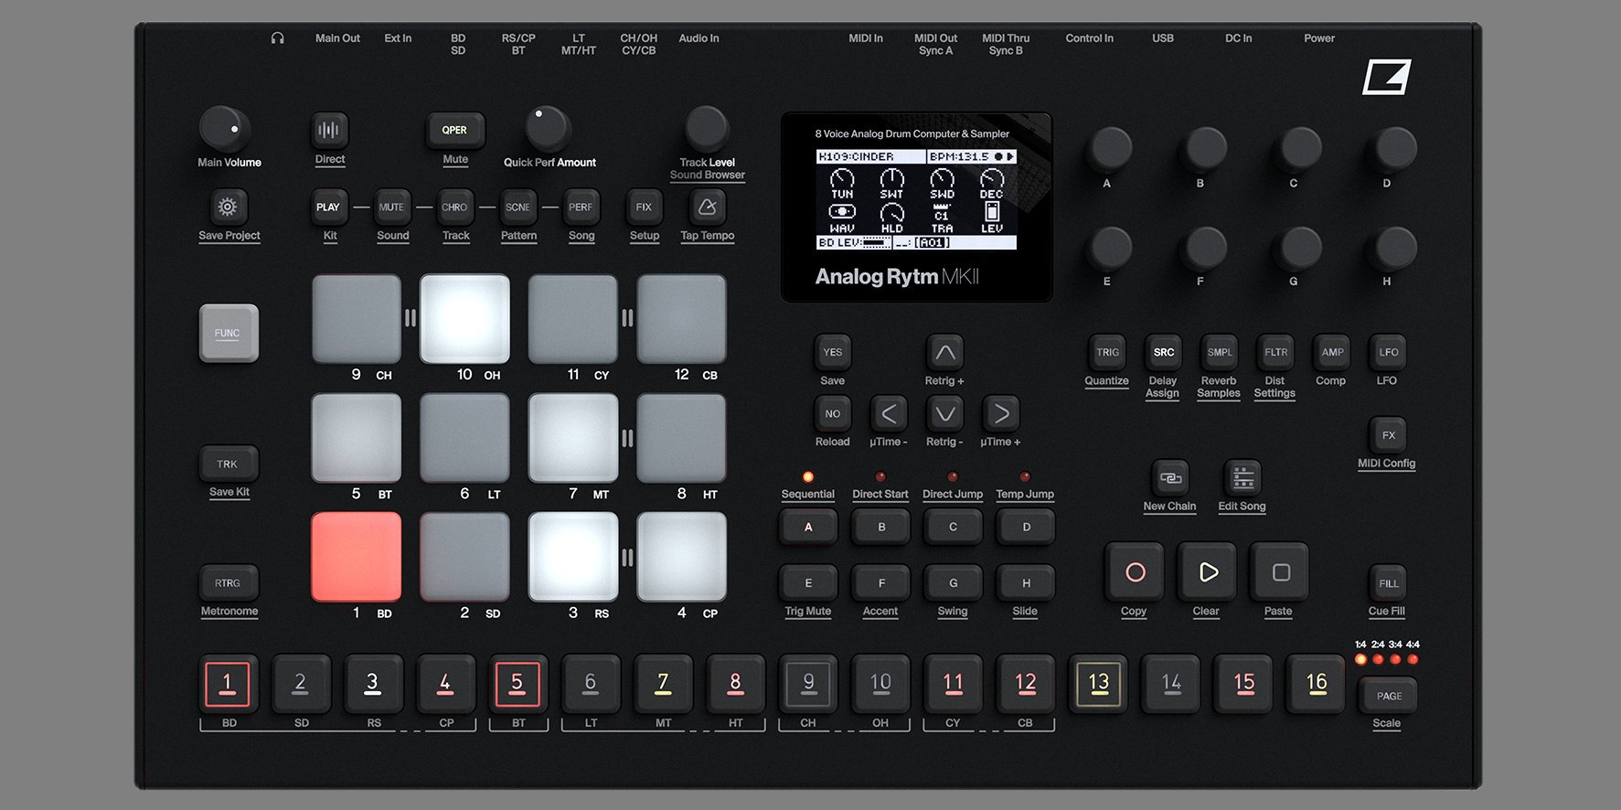
Task: Click bank E Trig Mute button
Action: click(x=808, y=583)
